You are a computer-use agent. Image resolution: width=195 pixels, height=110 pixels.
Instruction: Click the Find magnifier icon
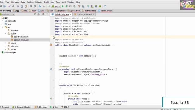(31, 6)
